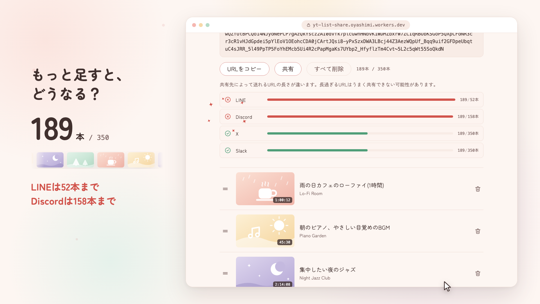The height and width of the screenshot is (304, 540).
Task: Click the green trees thumbnail in left strip
Action: 80,160
